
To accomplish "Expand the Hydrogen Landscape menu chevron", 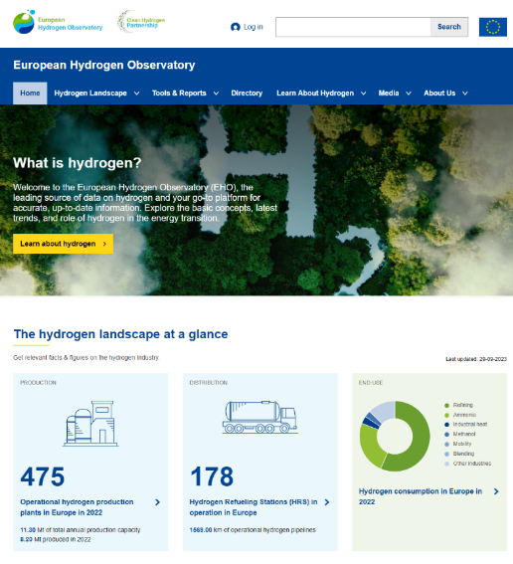I will 136,94.
